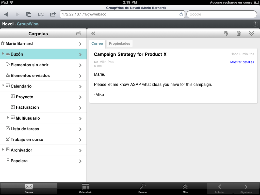
Task: Collapse folder pane with double left chevron
Action: [x=93, y=33]
